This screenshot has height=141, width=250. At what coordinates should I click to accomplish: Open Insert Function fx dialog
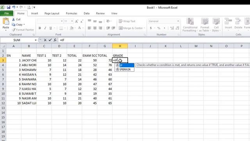pyautogui.click(x=55, y=40)
